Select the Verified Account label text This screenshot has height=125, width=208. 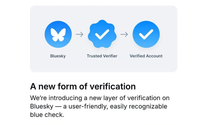tap(146, 56)
